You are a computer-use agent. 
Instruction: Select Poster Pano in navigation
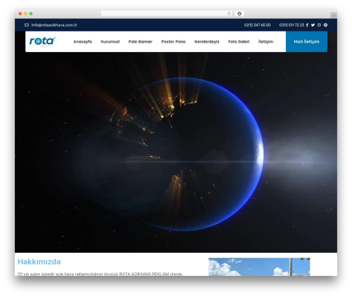tap(173, 41)
